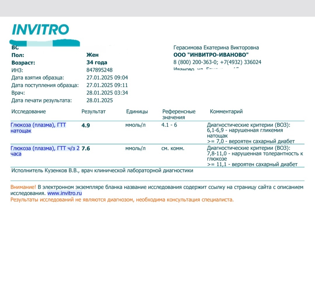Click reference value 'см. комм.'
The width and height of the screenshot is (315, 283).
click(x=173, y=149)
